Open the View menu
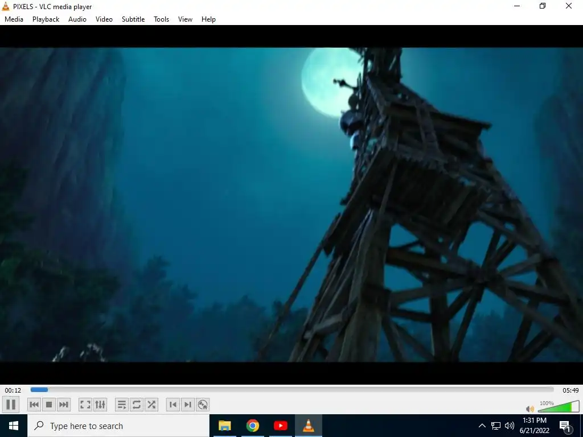The height and width of the screenshot is (437, 583). [185, 19]
